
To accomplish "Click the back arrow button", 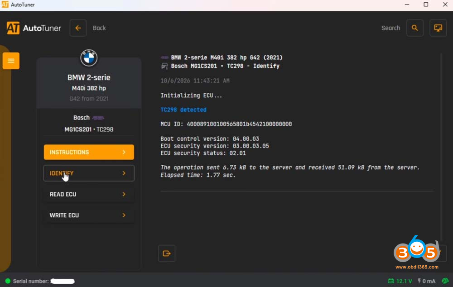I will (x=78, y=28).
